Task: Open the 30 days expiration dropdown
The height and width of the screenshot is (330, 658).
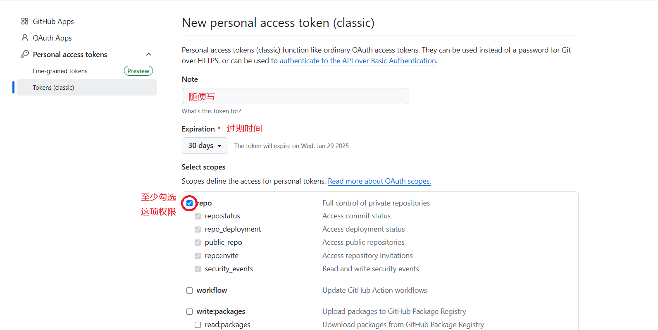Action: pos(205,146)
